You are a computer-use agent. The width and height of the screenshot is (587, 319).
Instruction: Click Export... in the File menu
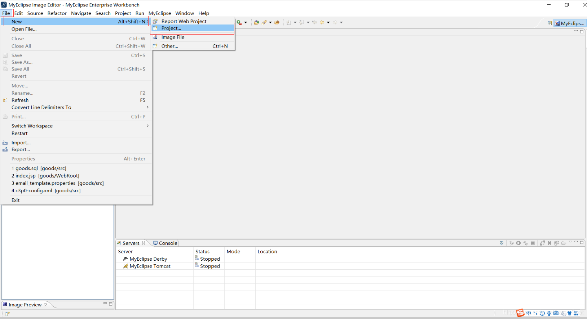click(x=76, y=149)
